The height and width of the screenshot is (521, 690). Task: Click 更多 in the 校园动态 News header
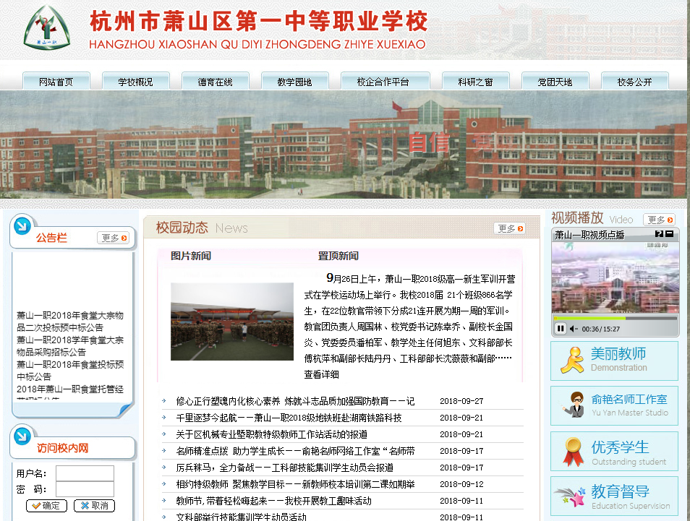[x=510, y=228]
